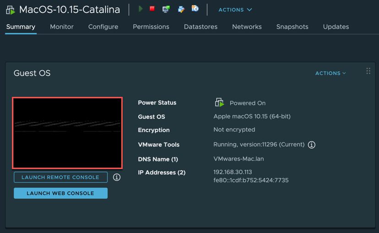Screen dimensions: 379x233
Task: Click info icon next to Launch Remote Console
Action: tap(117, 177)
